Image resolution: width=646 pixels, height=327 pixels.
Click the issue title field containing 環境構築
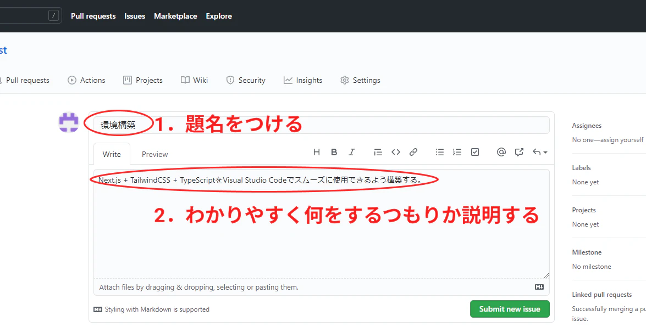click(x=322, y=125)
